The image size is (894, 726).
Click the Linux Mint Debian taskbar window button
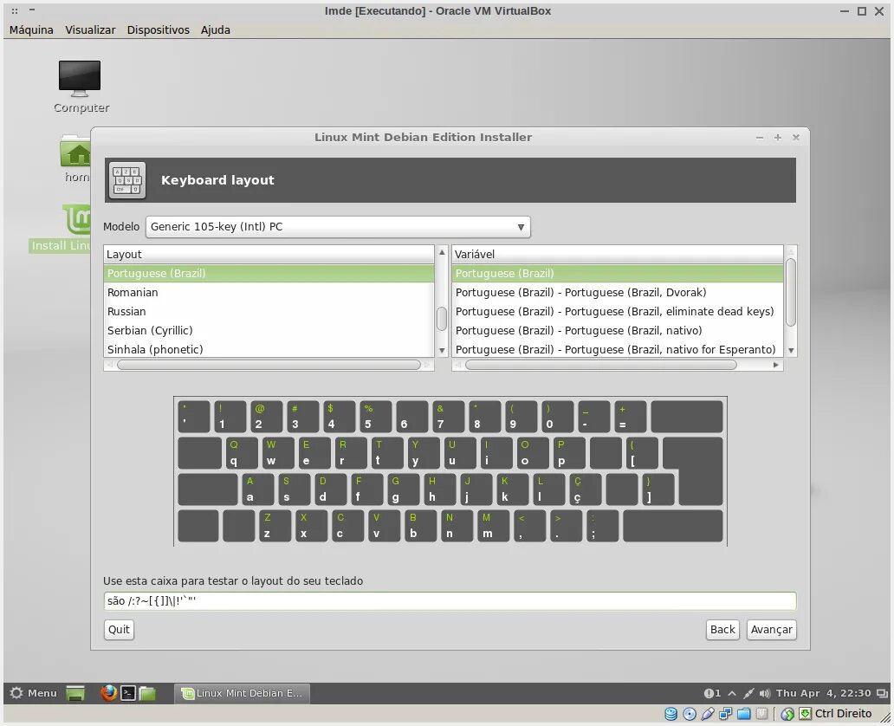(x=242, y=693)
